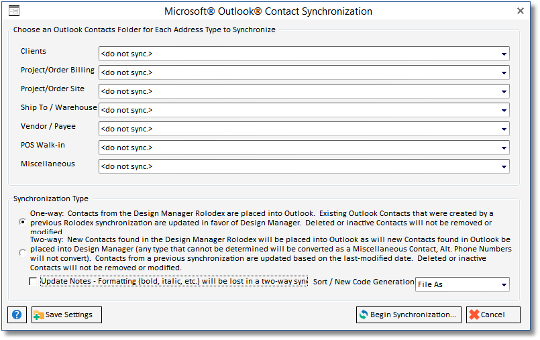Click the Save Settings button label
The width and height of the screenshot is (540, 340).
tap(69, 315)
